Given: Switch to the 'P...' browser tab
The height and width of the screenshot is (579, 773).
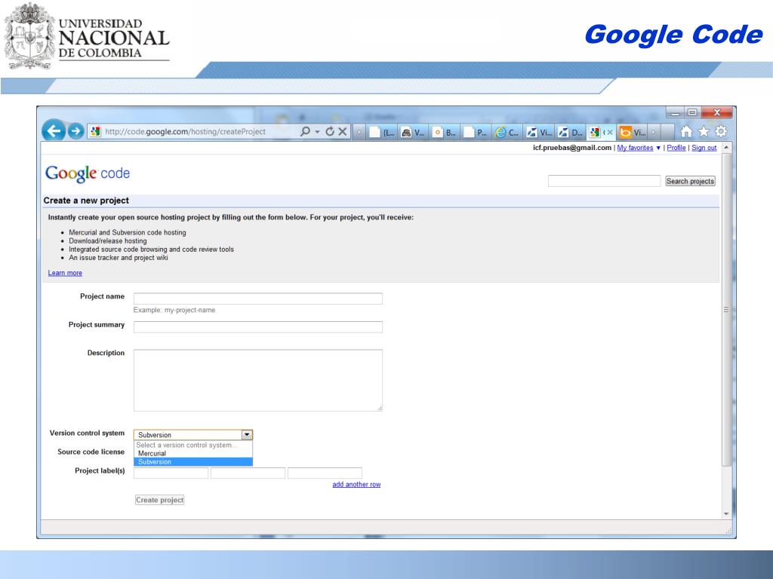Looking at the screenshot, I should click(x=476, y=133).
